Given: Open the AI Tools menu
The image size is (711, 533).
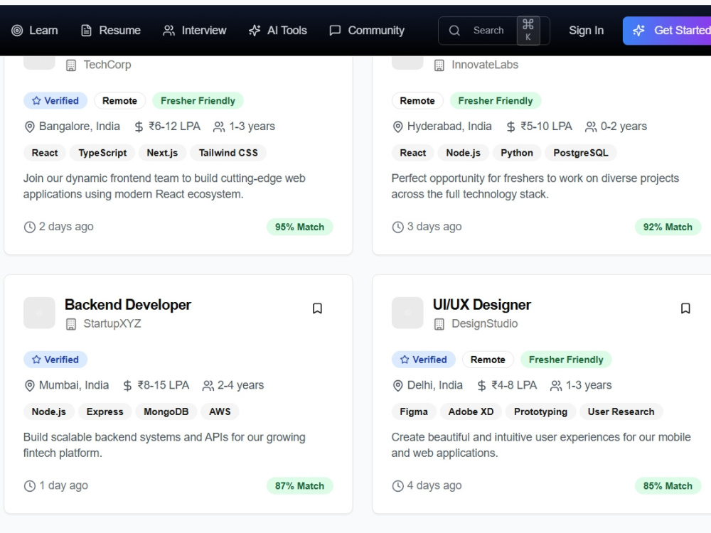Looking at the screenshot, I should click(277, 31).
